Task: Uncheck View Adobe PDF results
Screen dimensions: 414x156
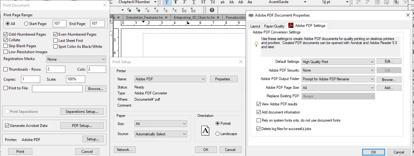Action: [259, 104]
